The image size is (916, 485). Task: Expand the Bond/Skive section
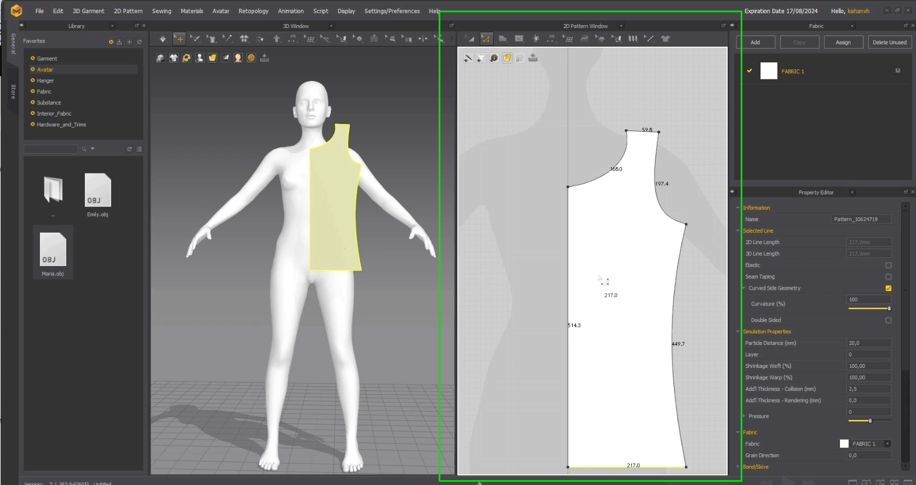(738, 467)
